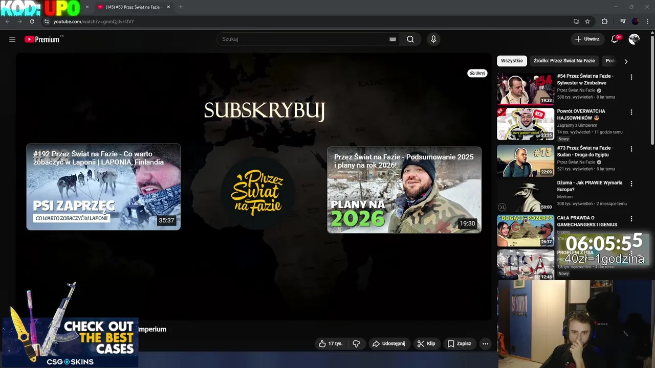Hide end screen with Ukryj button

point(477,73)
